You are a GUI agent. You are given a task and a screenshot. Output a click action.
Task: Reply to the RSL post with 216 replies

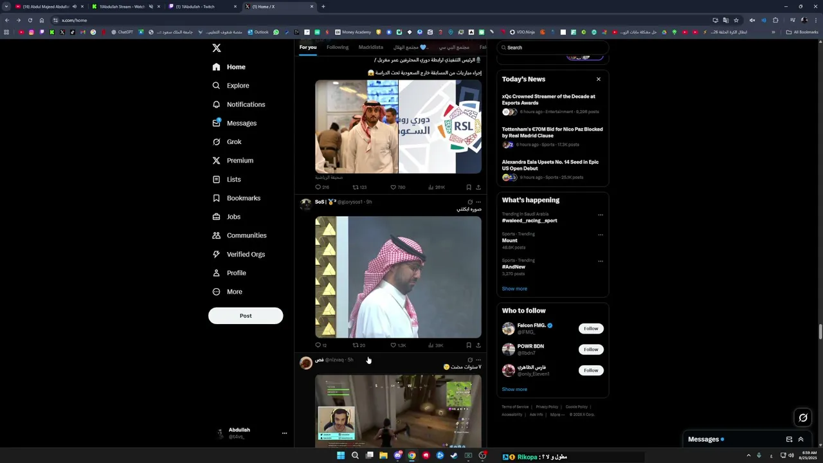click(321, 187)
